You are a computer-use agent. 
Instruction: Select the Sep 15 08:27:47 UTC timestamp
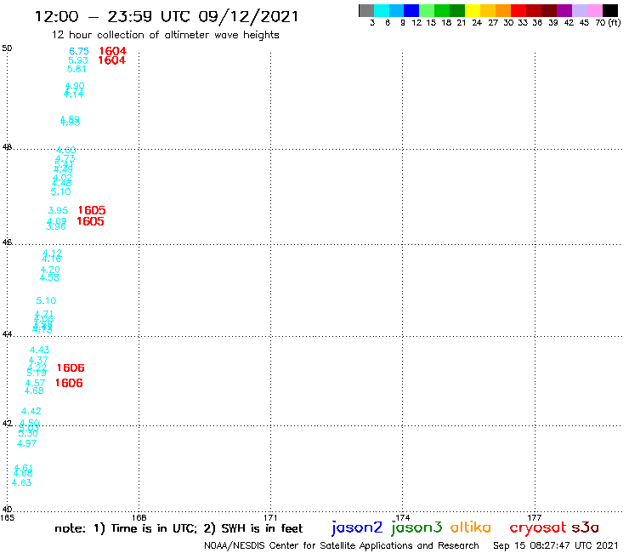point(556,545)
